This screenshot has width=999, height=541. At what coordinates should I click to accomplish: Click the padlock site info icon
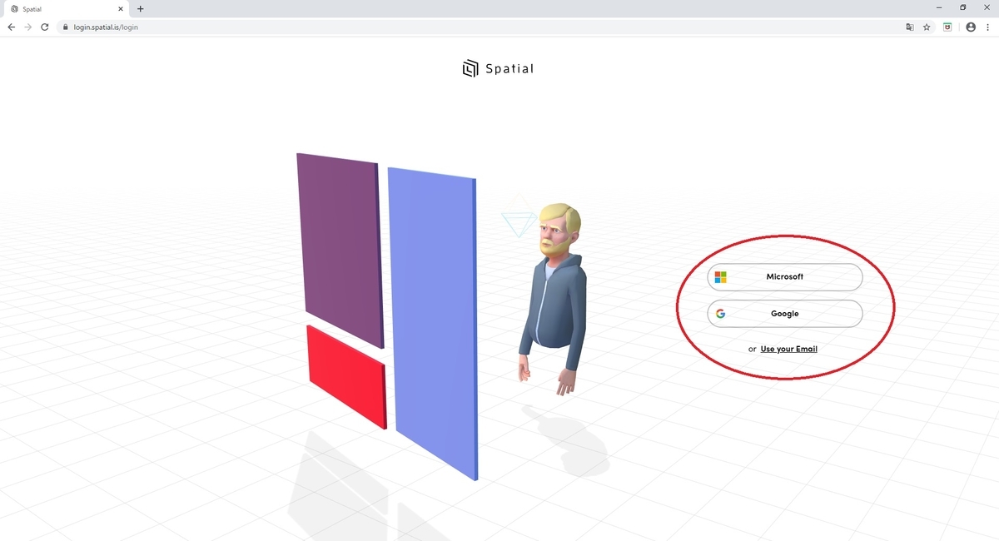coord(65,27)
